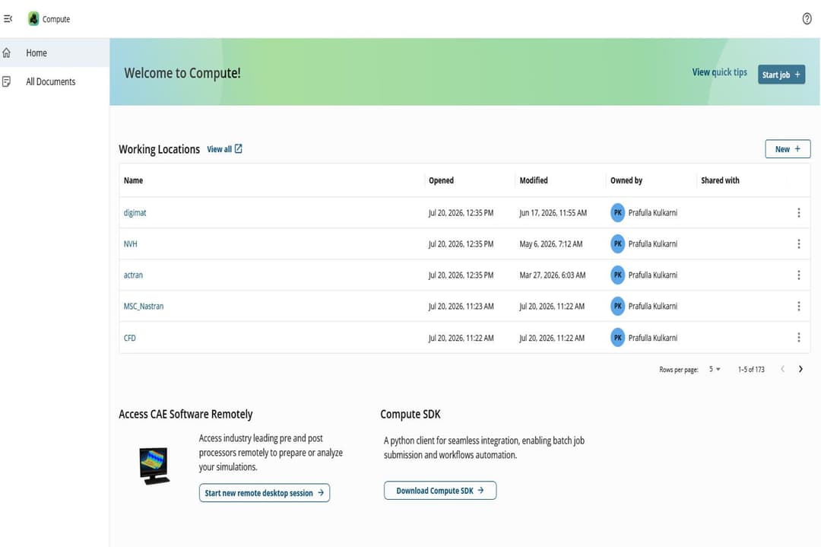Click the Compute SDK heading
The image size is (821, 547).
[x=410, y=414]
